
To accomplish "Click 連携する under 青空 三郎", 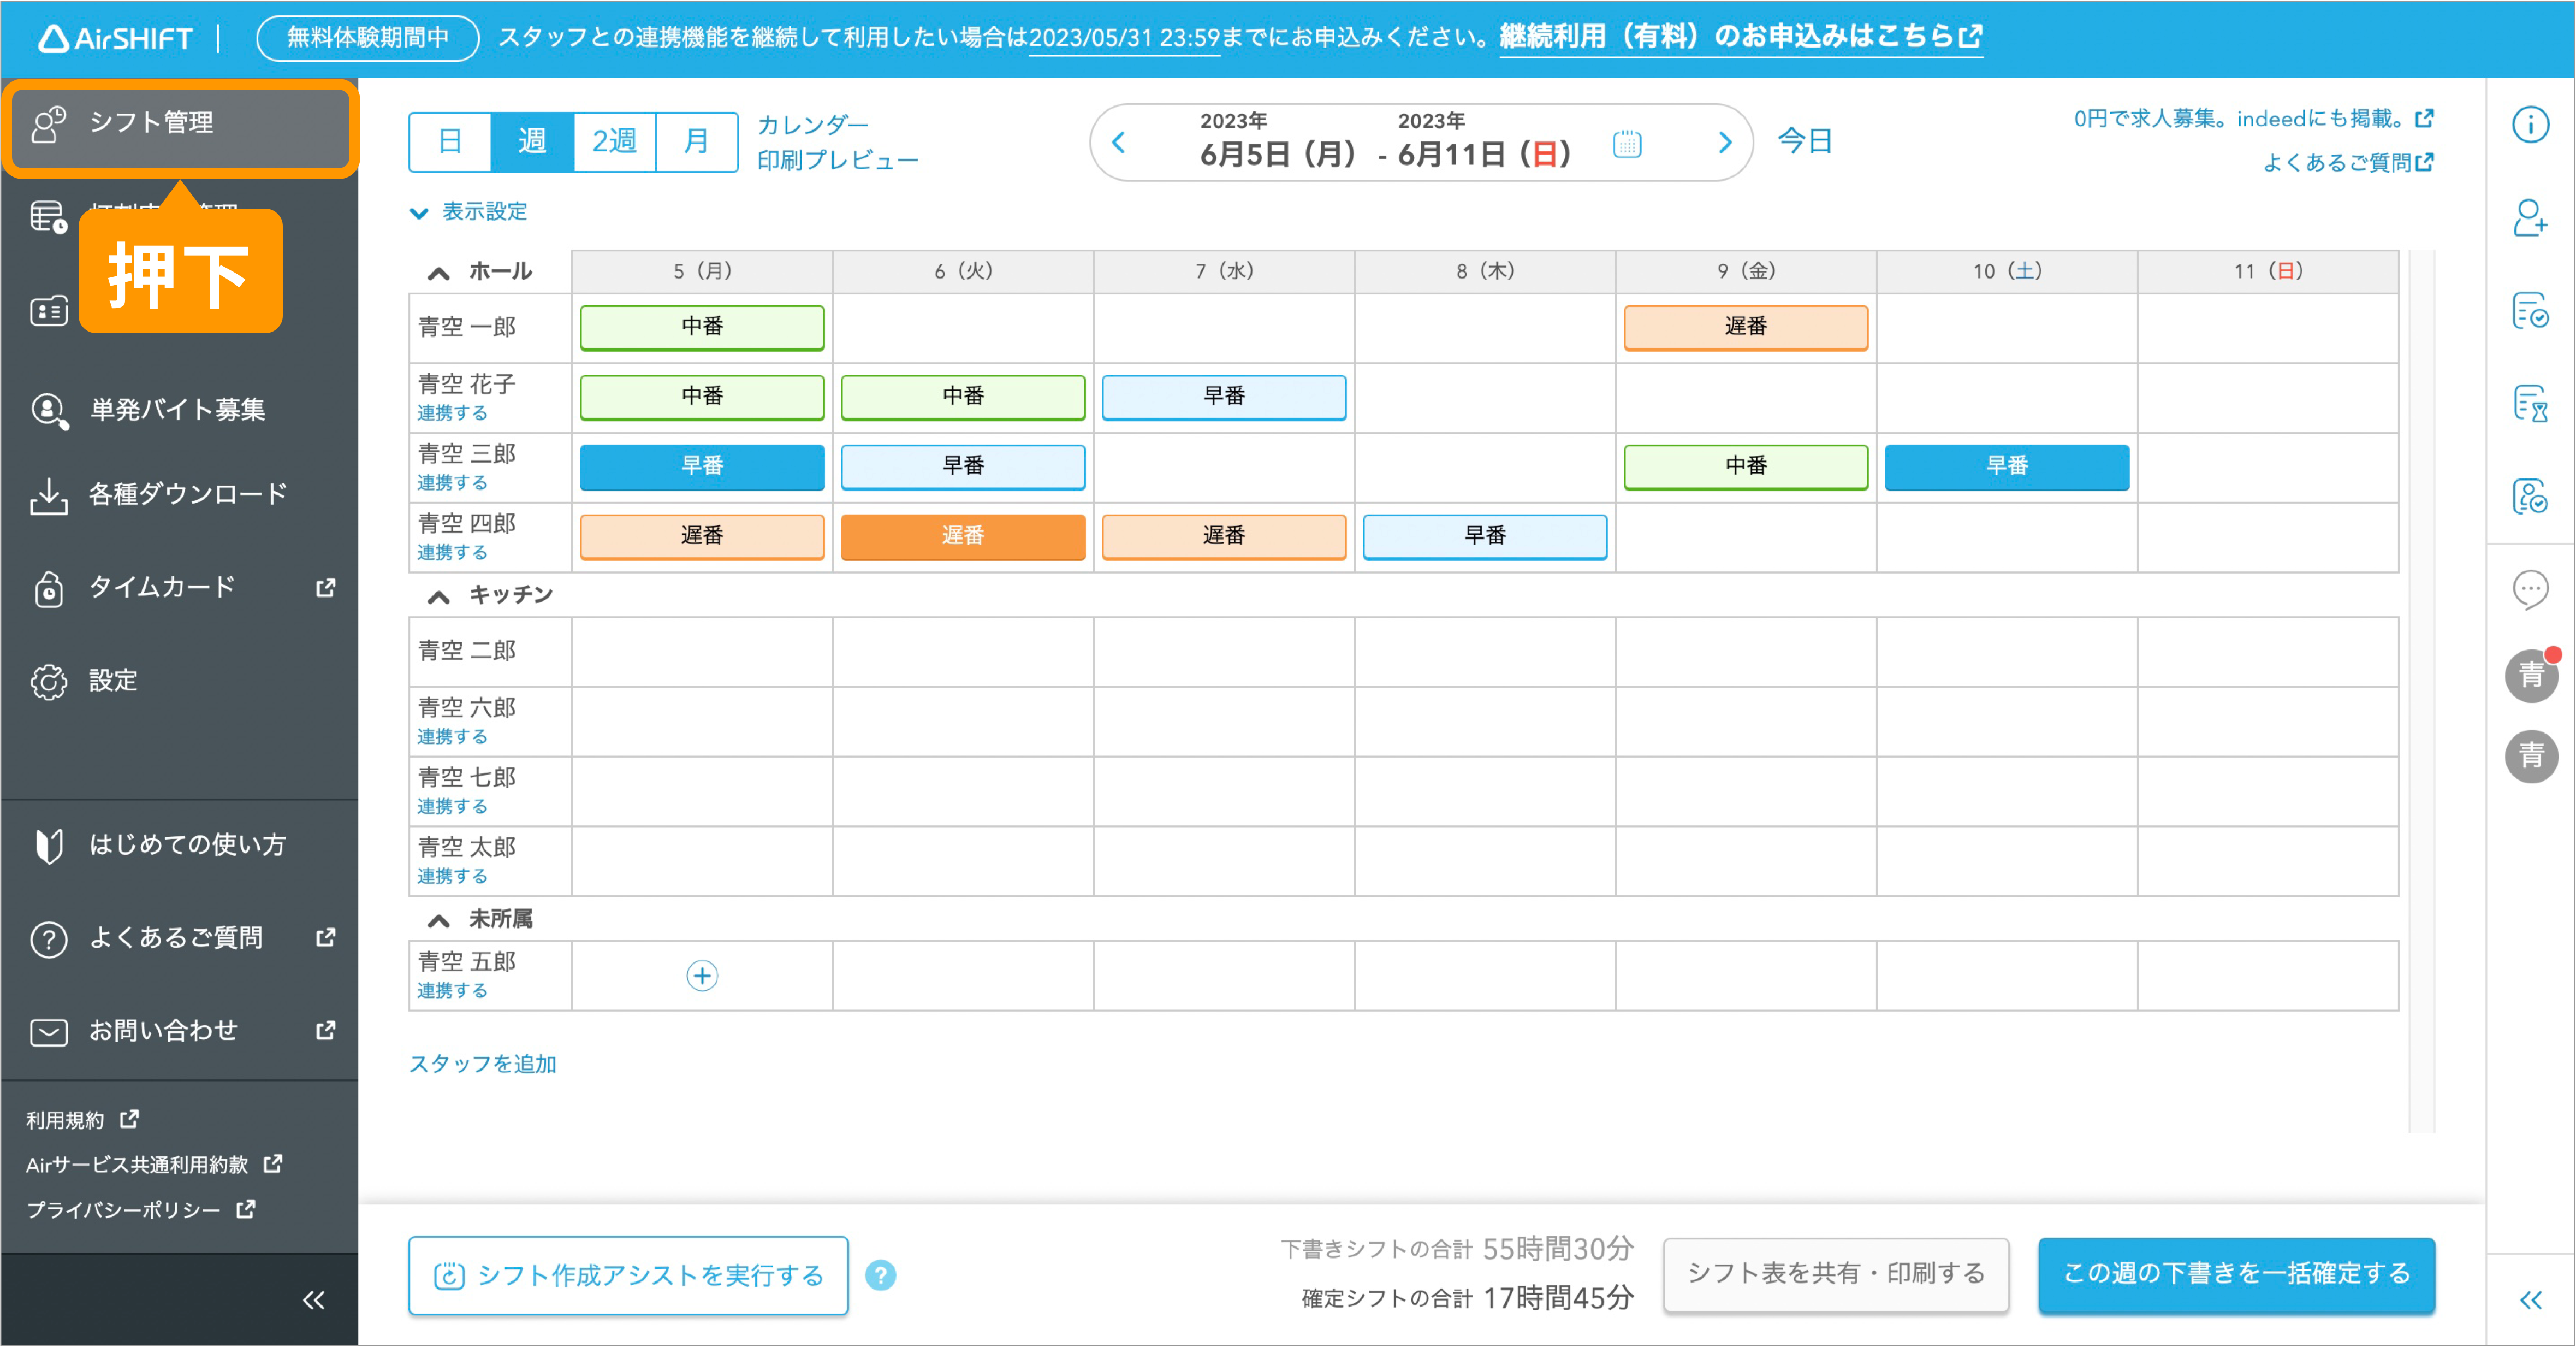I will coord(452,483).
